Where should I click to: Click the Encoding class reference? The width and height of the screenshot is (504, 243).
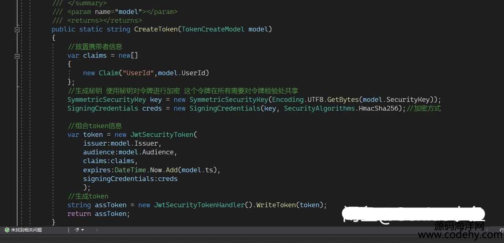tap(288, 99)
